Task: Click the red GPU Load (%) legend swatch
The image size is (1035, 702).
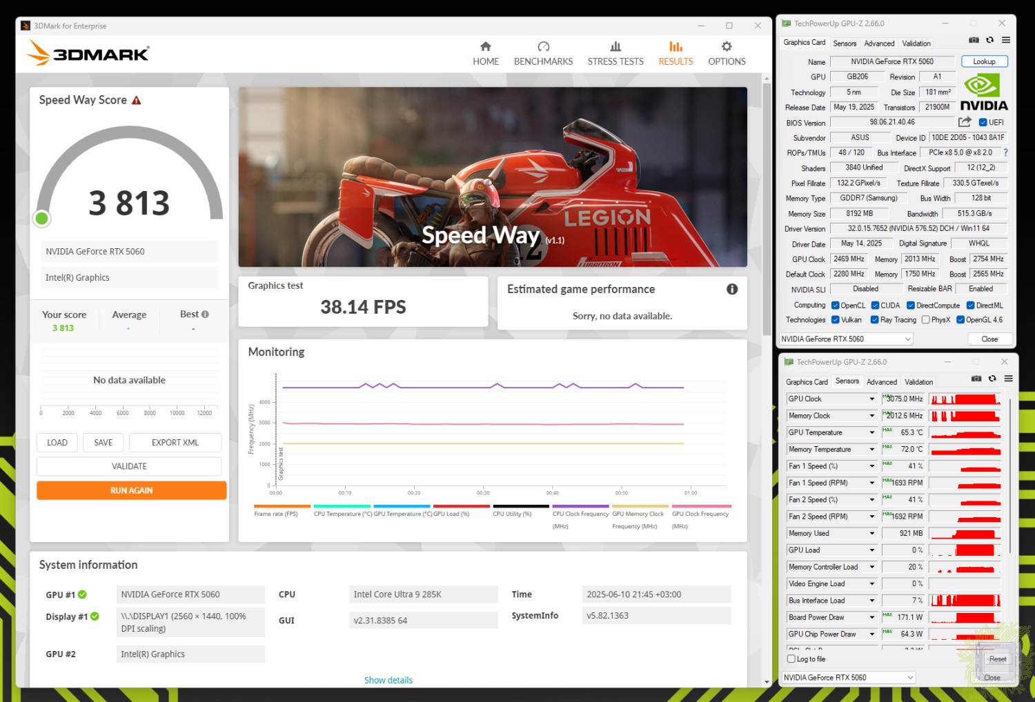Action: [462, 506]
